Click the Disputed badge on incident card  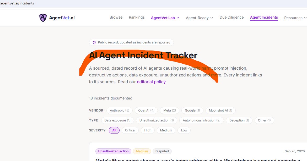tap(162, 151)
